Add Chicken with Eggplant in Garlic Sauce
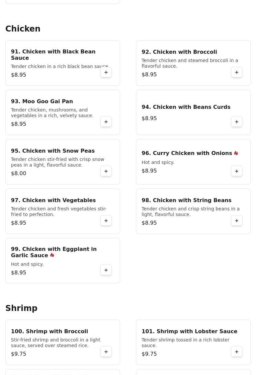The height and width of the screenshot is (375, 256). tap(106, 270)
